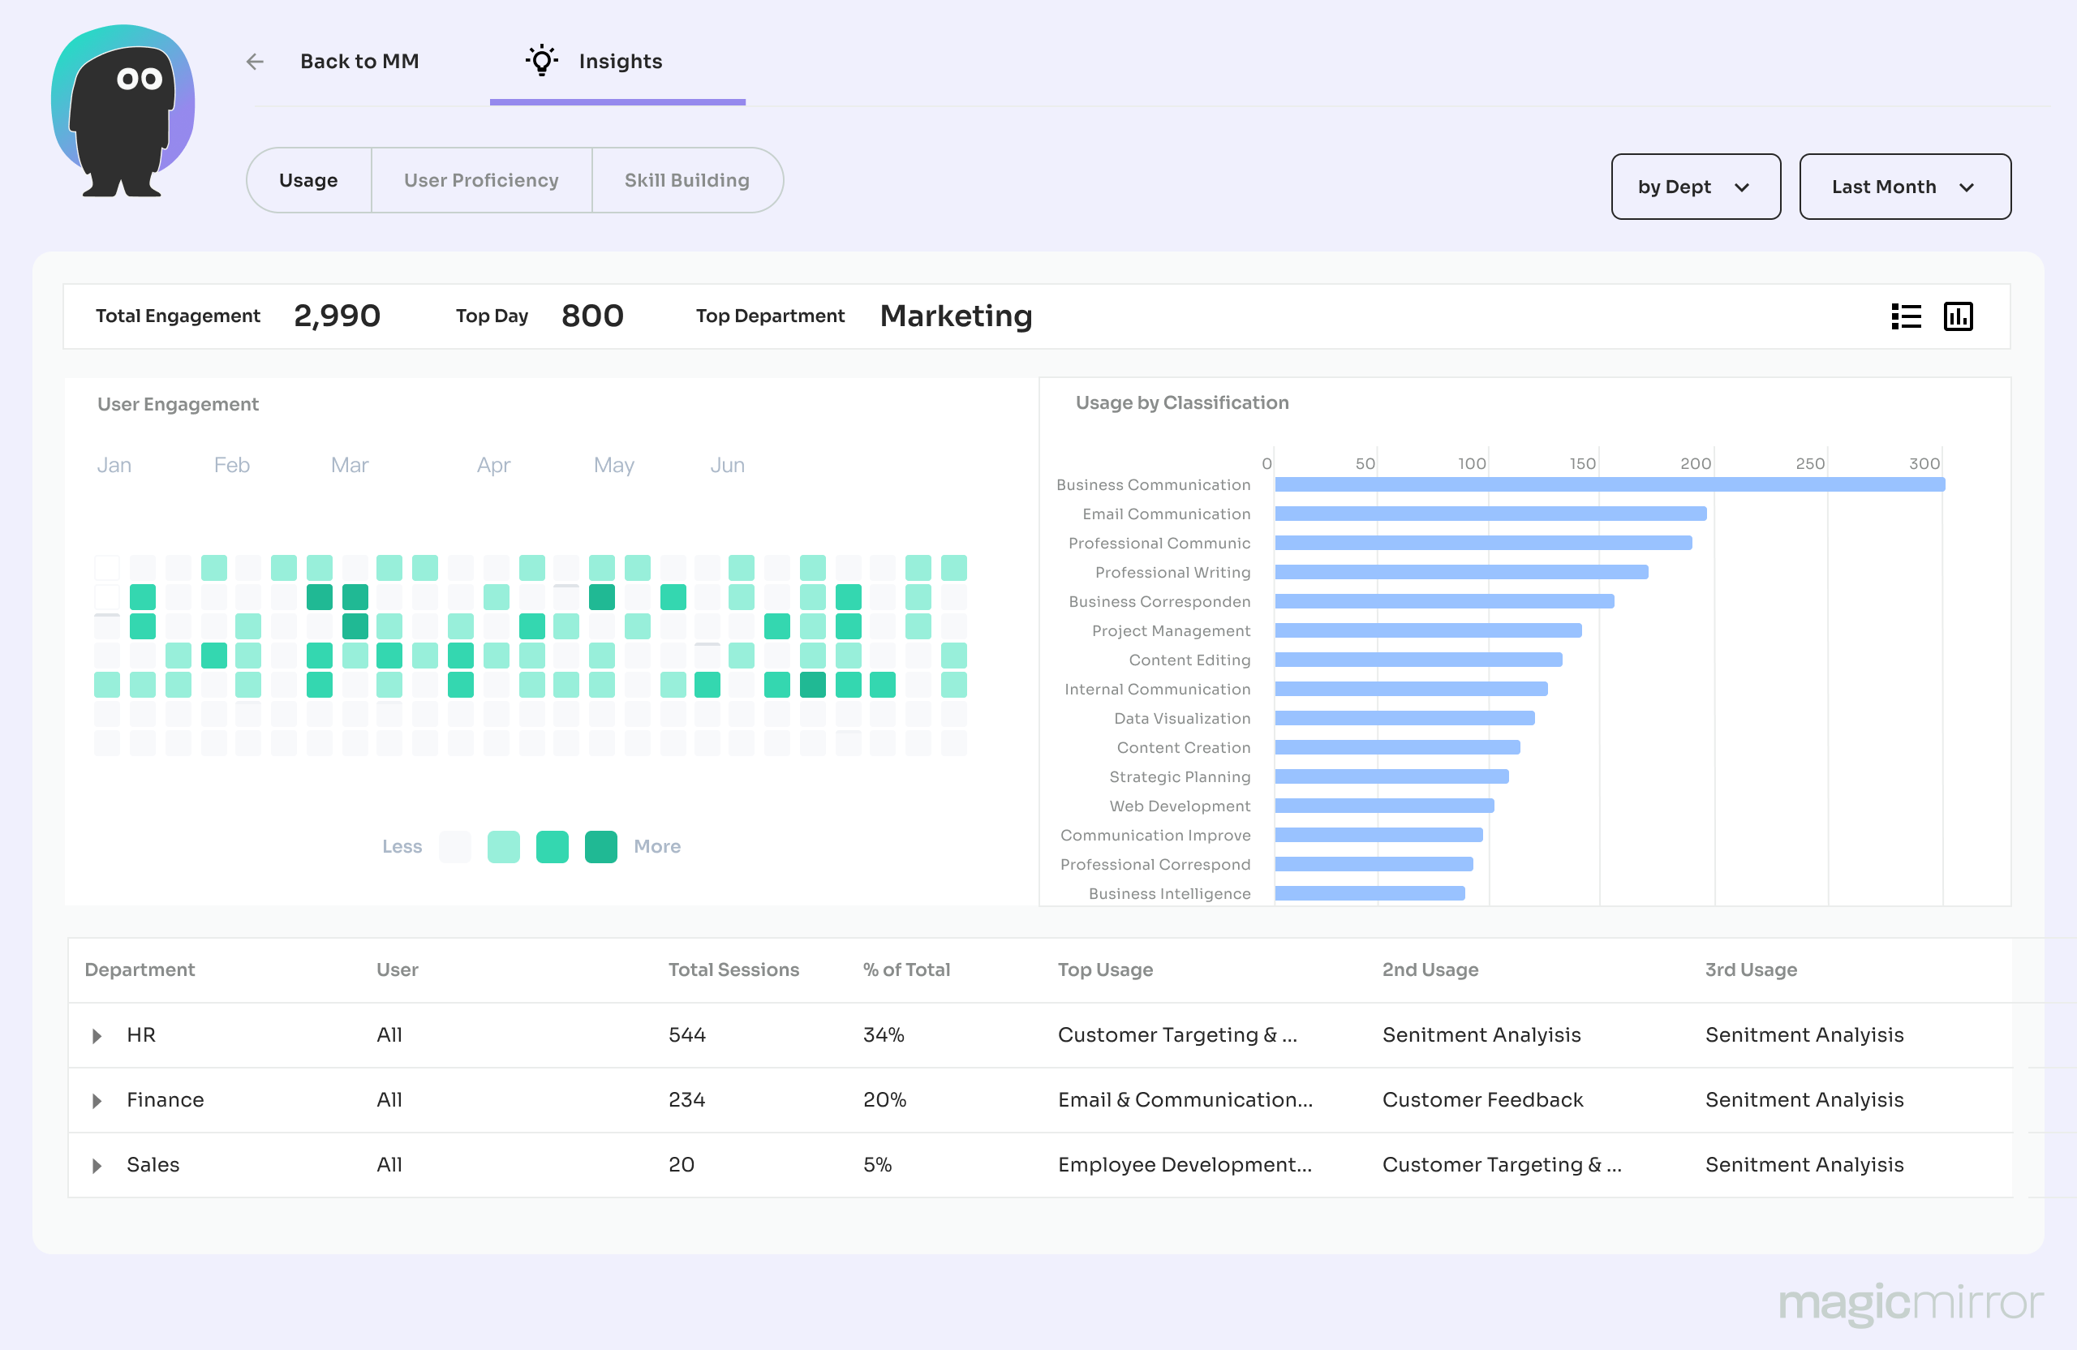
Task: Select the Usage segment
Action: point(308,180)
